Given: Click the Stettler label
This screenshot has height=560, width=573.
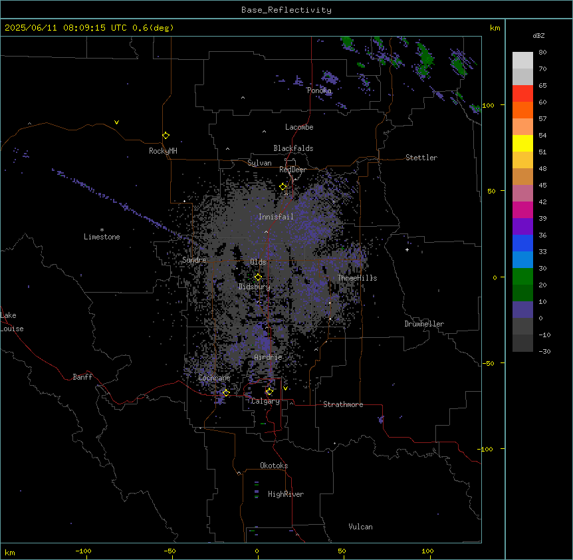Looking at the screenshot, I should (x=421, y=158).
